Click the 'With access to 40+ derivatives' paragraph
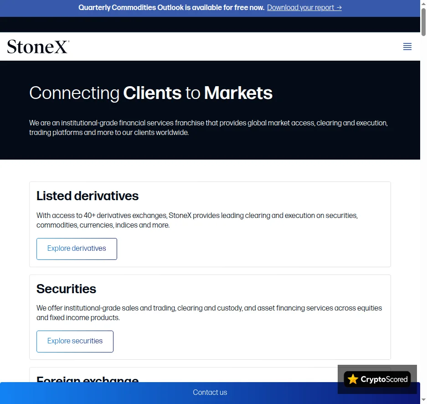The image size is (427, 404). coord(197,220)
